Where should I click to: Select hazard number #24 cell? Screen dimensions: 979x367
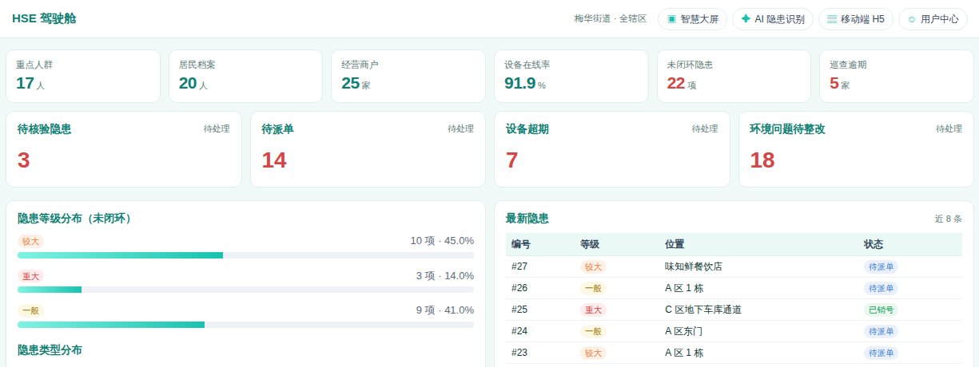pyautogui.click(x=519, y=331)
